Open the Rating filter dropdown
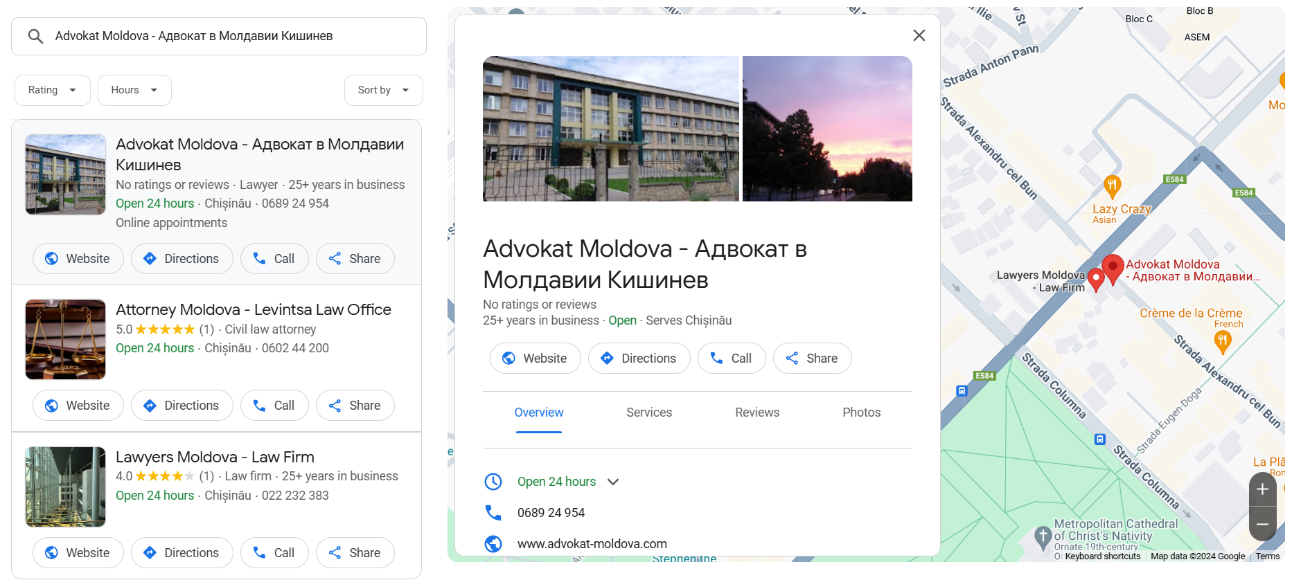 coord(53,90)
